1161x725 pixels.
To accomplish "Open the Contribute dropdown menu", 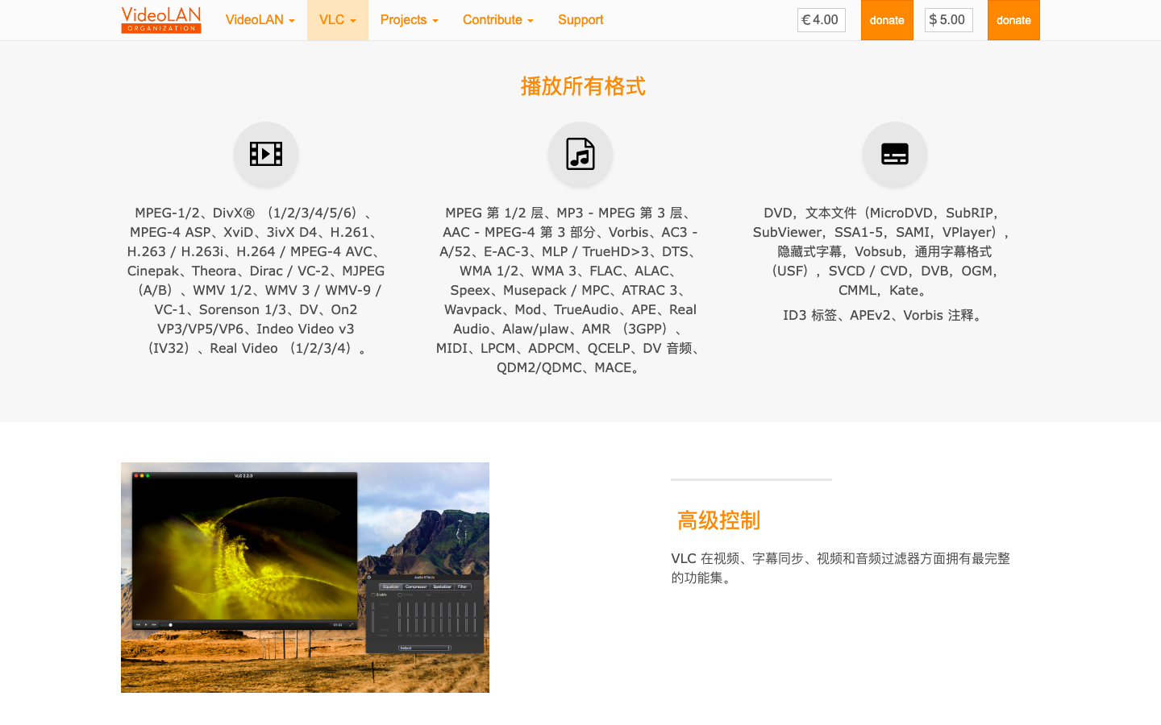I will [497, 19].
